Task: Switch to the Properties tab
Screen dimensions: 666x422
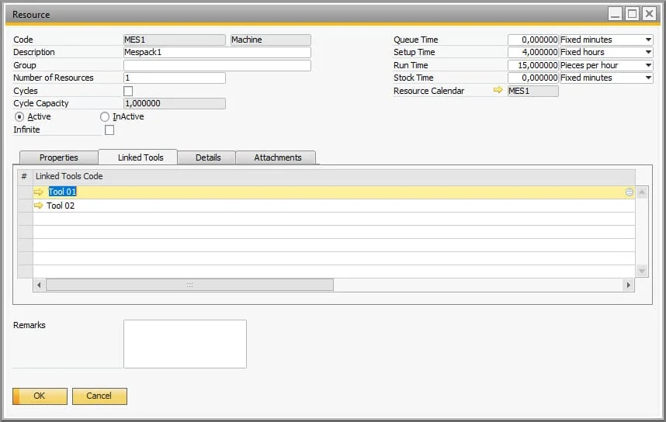Action: pos(59,157)
